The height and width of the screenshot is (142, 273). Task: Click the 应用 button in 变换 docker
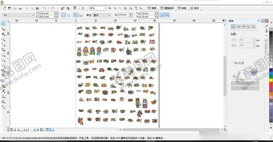[245, 88]
